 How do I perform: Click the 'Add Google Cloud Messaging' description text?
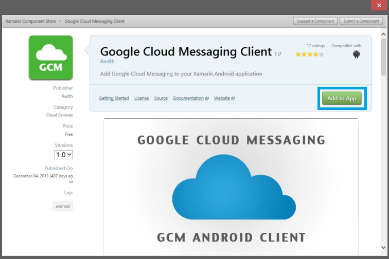point(181,74)
